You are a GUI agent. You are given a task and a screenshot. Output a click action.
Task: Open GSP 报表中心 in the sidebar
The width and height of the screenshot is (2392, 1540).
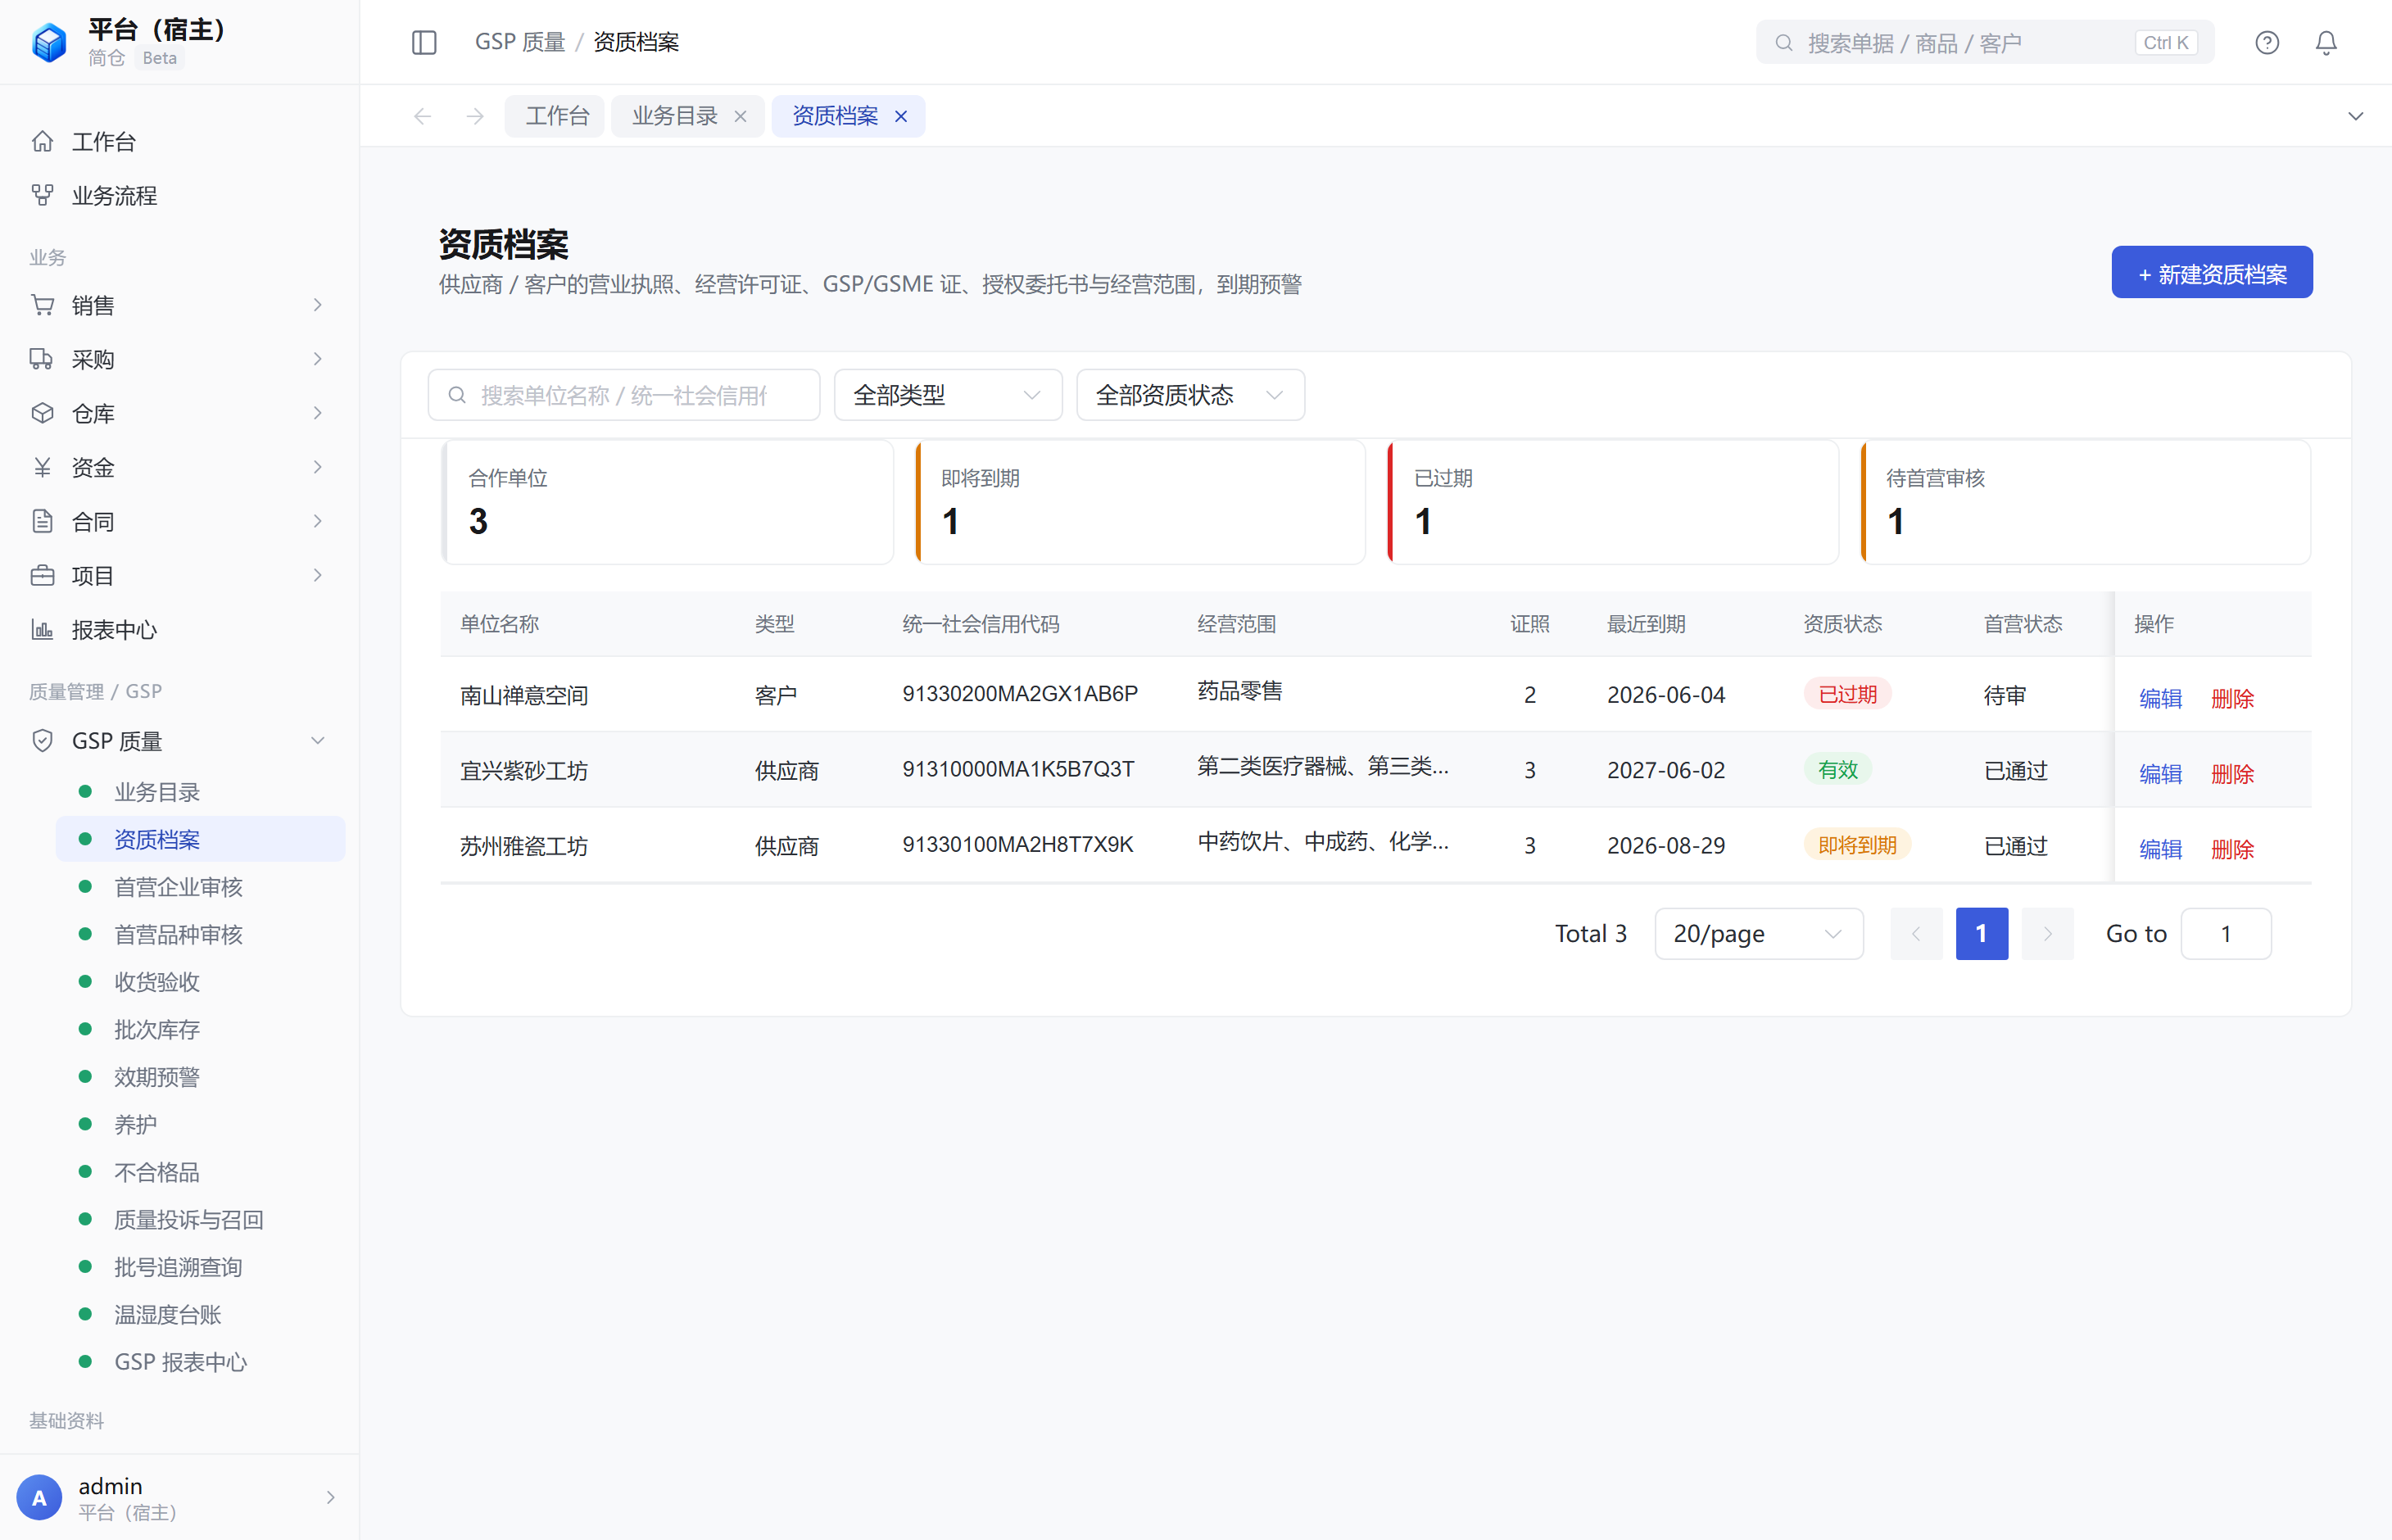[200, 1361]
